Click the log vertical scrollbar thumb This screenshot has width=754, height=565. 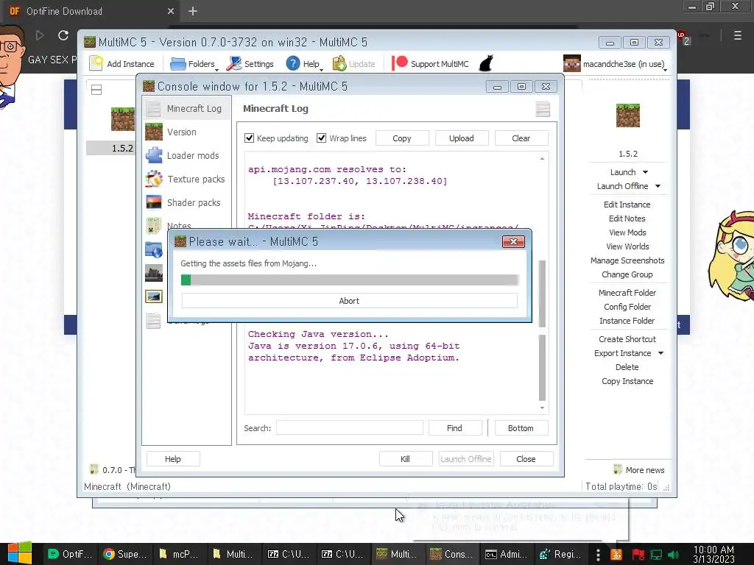pyautogui.click(x=542, y=367)
